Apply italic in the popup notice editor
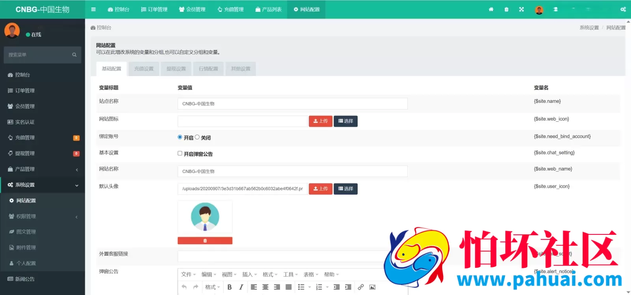The height and width of the screenshot is (295, 631). point(241,287)
